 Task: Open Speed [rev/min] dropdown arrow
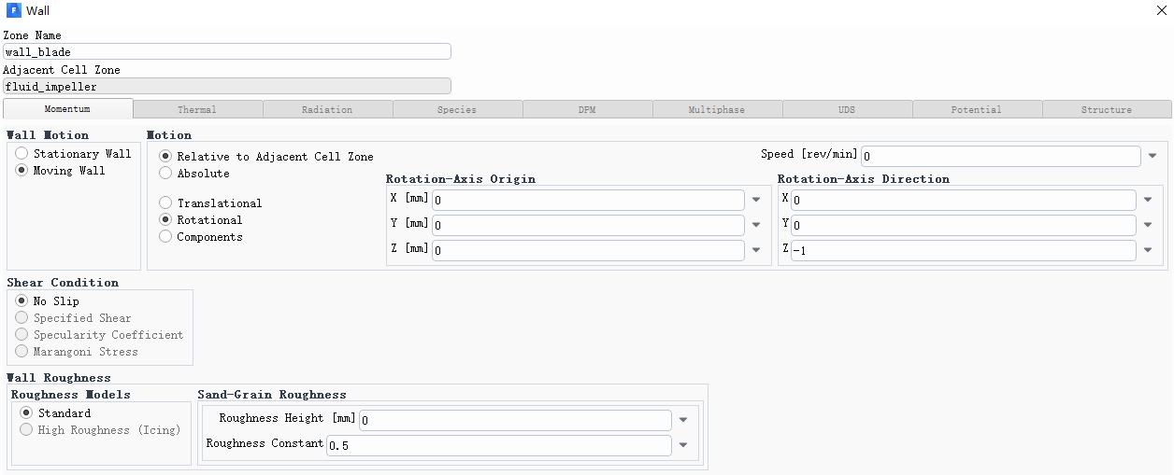pyautogui.click(x=1153, y=156)
